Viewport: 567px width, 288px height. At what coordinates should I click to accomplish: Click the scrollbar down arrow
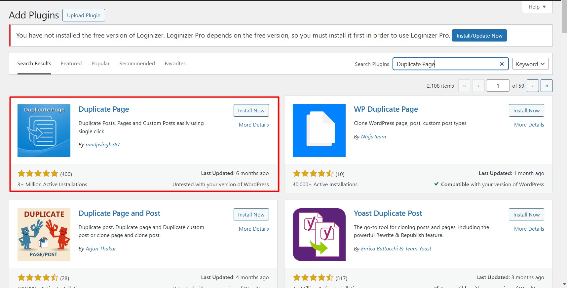click(564, 284)
